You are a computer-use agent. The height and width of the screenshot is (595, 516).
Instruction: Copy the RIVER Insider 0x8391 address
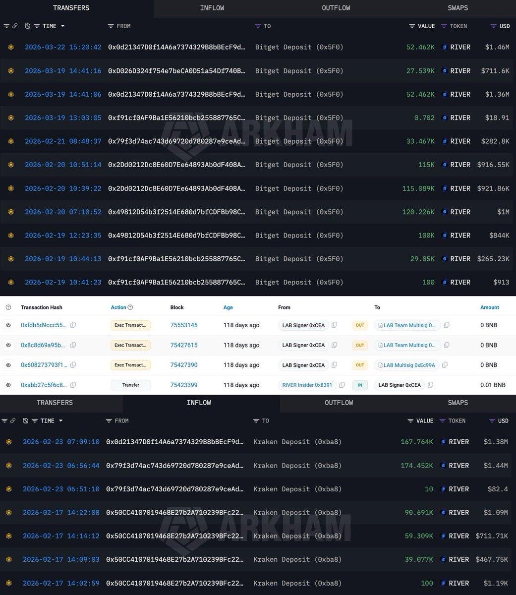[x=342, y=385]
